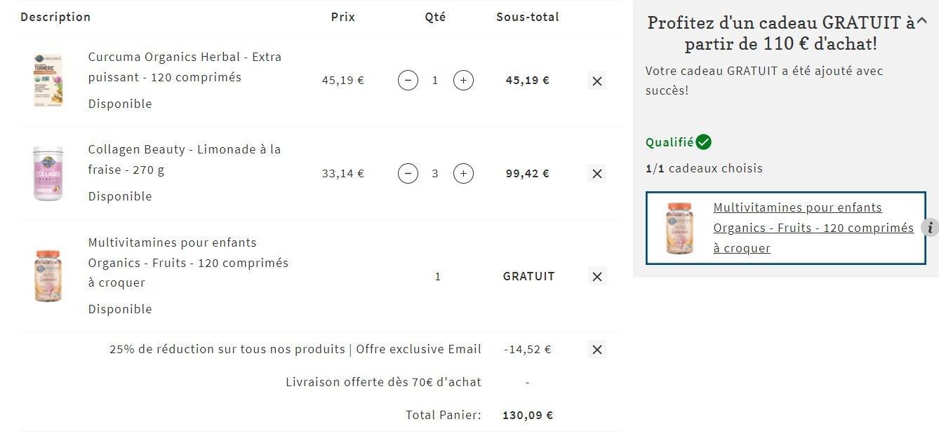Open Curcuma Organics Herbal product thumbnail

click(48, 80)
